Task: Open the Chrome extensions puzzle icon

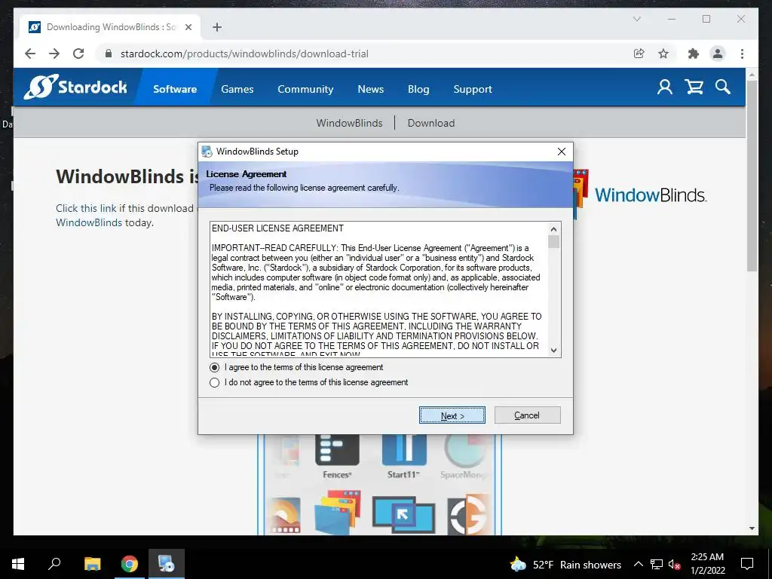Action: [694, 54]
